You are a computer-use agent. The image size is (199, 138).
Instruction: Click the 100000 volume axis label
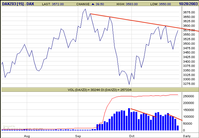(x=188, y=116)
